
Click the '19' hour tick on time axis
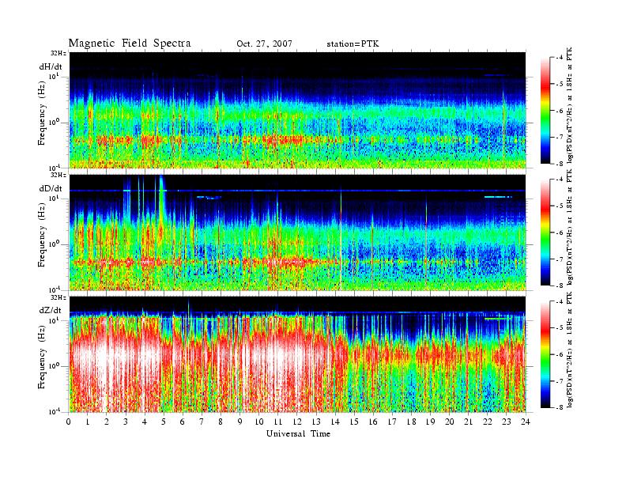430,422
